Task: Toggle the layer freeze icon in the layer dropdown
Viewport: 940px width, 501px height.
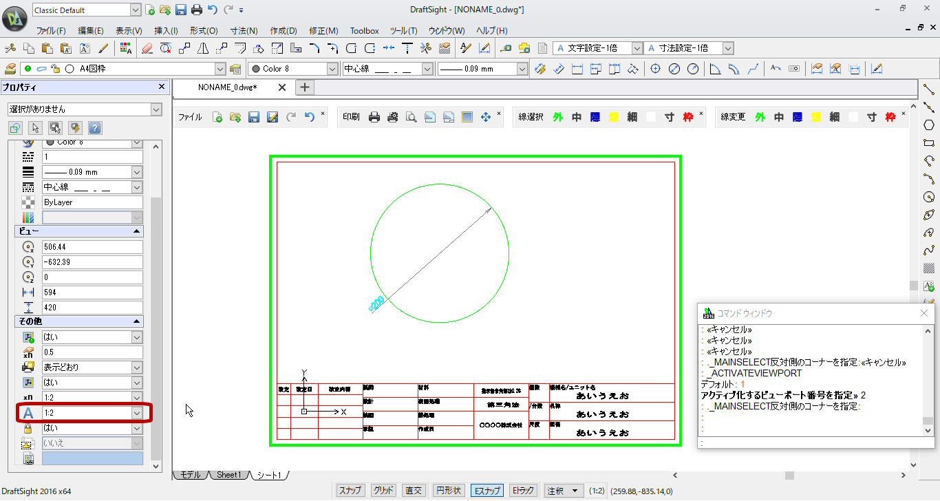Action: 42,69
